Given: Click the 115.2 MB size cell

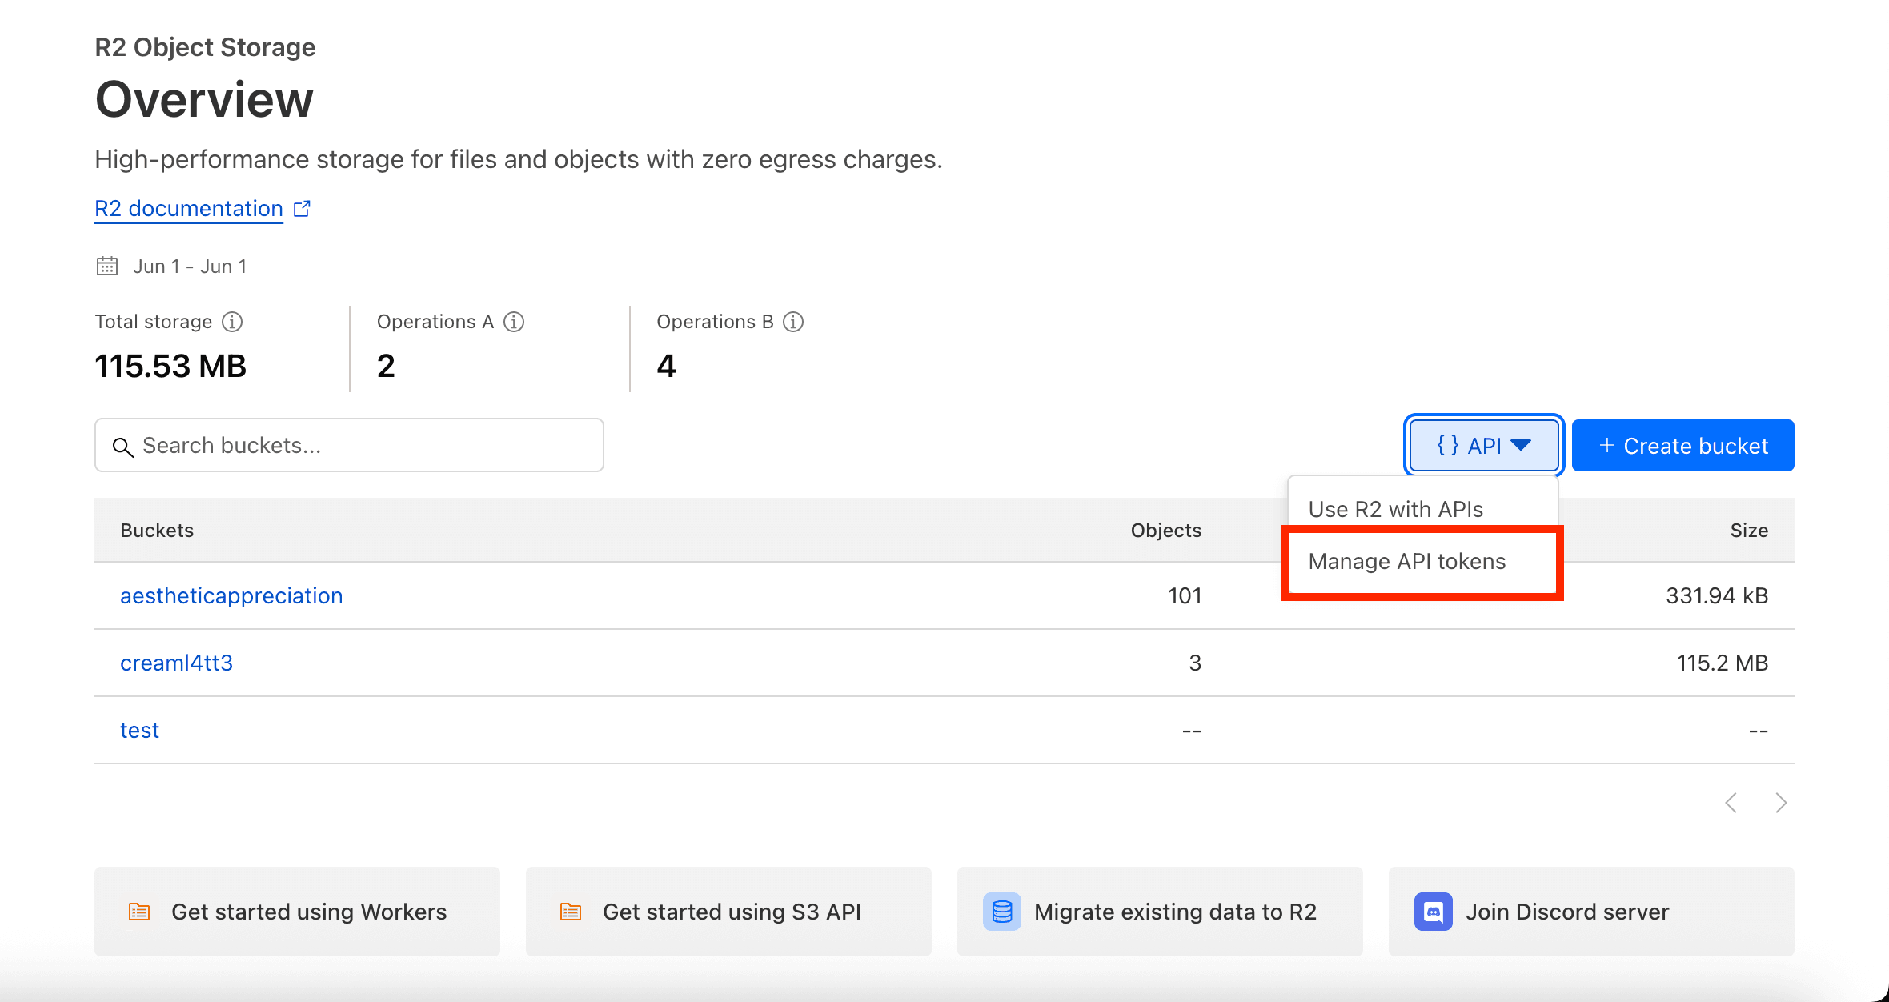Looking at the screenshot, I should (x=1722, y=663).
